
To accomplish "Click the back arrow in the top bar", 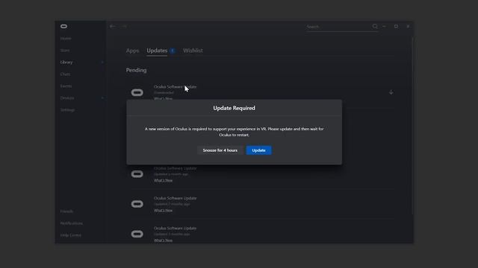I will click(x=113, y=27).
